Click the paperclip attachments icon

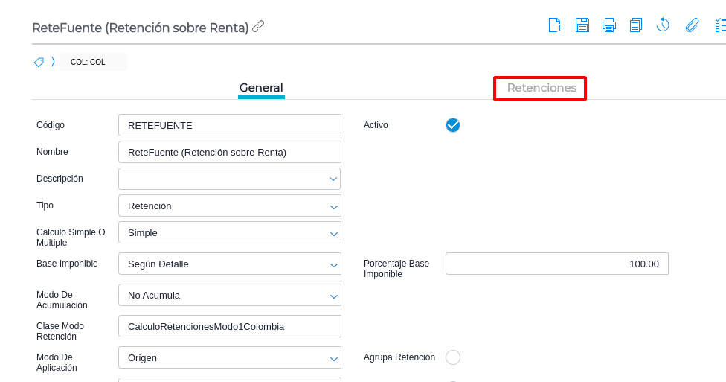[x=692, y=25]
